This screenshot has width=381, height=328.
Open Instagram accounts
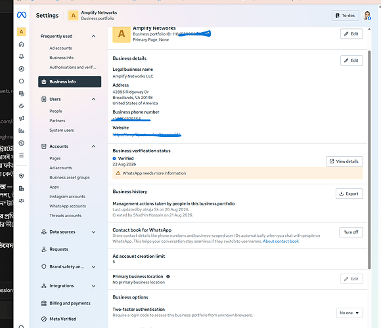click(67, 197)
